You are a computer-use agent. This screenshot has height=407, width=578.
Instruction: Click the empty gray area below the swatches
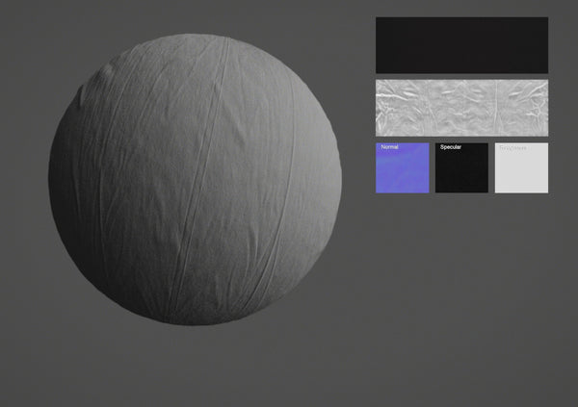tap(461, 289)
